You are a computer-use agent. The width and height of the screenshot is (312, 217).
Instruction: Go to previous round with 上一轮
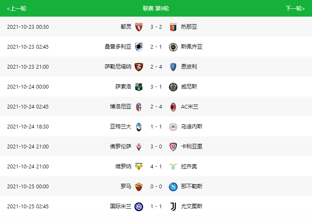pos(17,8)
